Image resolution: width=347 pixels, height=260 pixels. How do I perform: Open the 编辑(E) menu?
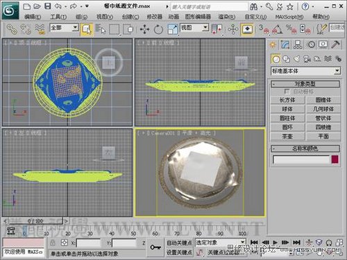point(33,17)
